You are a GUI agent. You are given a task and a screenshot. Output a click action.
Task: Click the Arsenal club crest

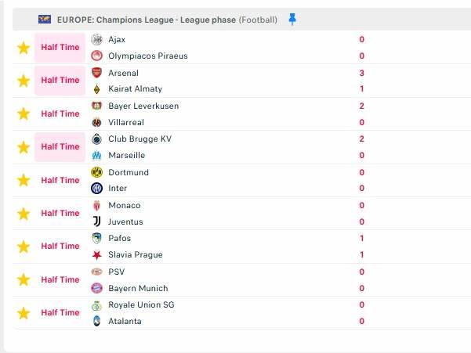tap(96, 73)
